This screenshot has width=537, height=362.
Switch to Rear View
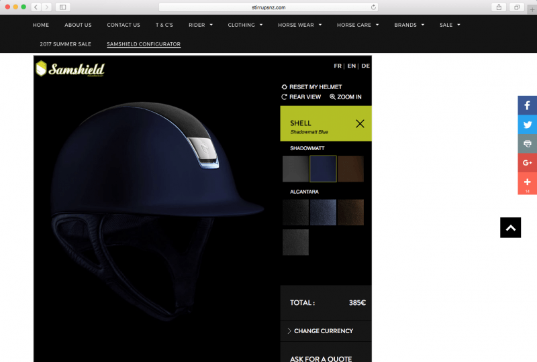click(301, 97)
